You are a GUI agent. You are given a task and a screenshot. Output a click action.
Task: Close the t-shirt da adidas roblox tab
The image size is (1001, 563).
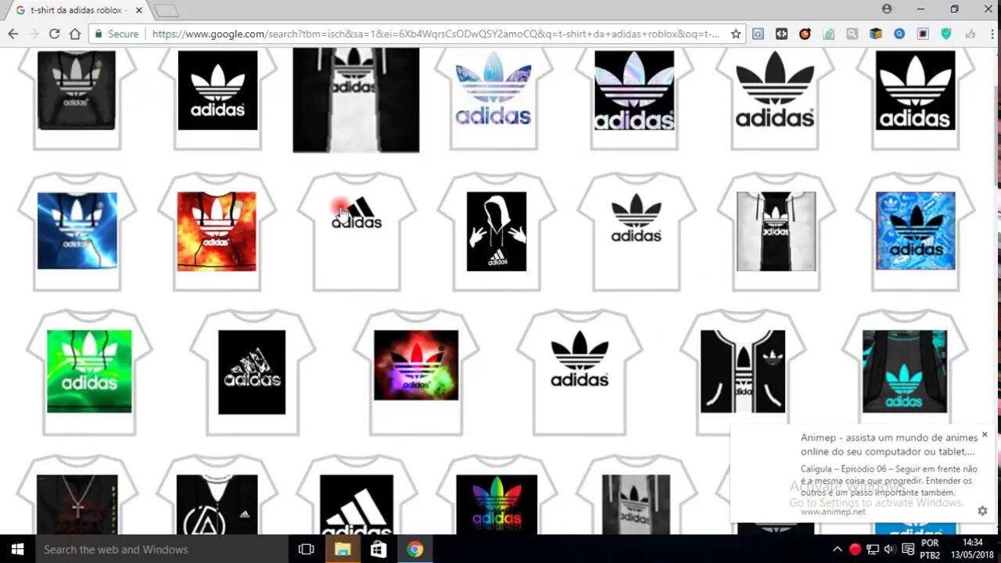click(x=138, y=9)
